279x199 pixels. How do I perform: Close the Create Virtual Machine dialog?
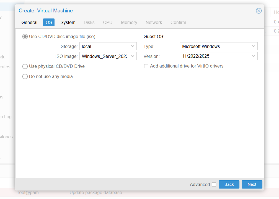coord(259,11)
